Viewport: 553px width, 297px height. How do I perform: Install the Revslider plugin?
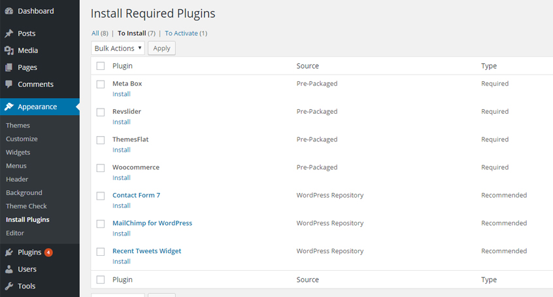(122, 122)
